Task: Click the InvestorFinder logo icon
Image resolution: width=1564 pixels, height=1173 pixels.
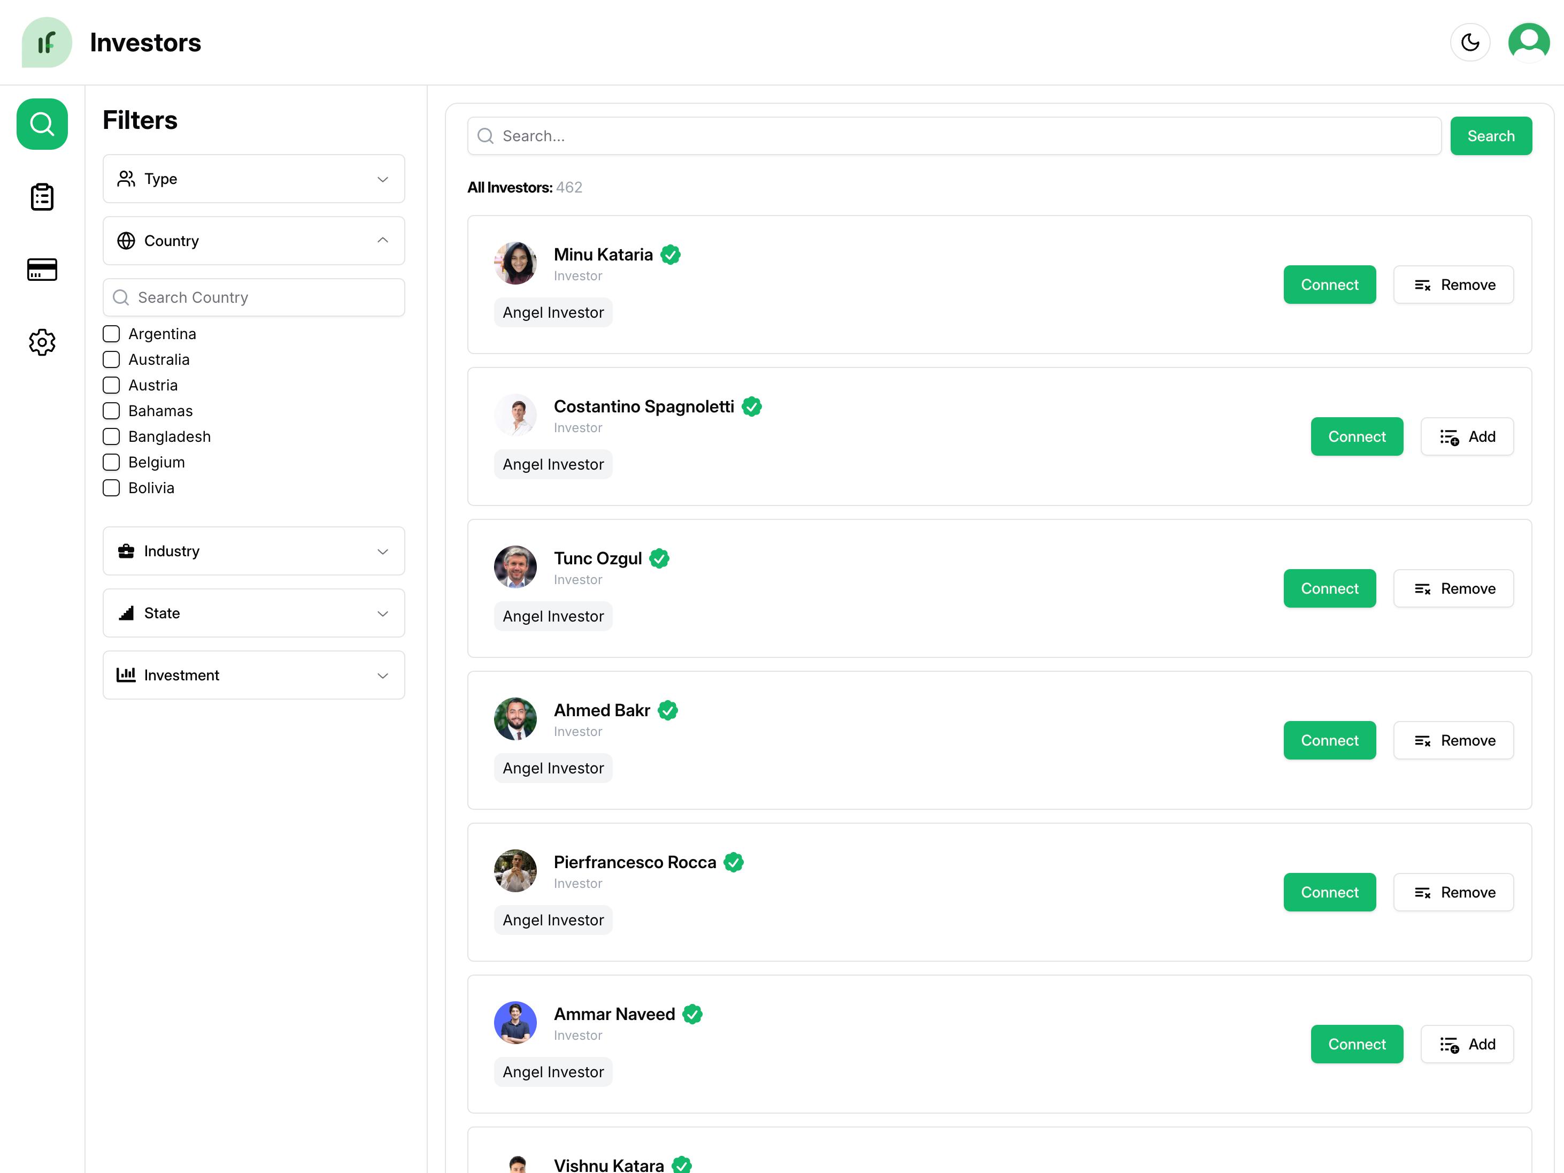Action: pos(47,42)
